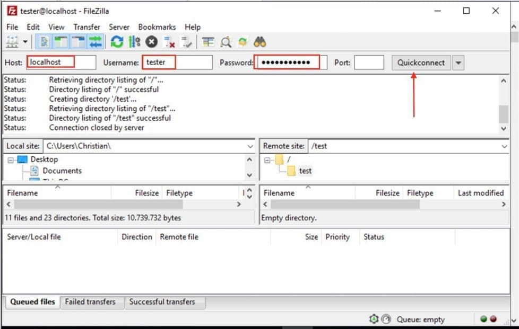519x329 pixels.
Task: Expand the Local site path dropdown
Action: (x=250, y=146)
